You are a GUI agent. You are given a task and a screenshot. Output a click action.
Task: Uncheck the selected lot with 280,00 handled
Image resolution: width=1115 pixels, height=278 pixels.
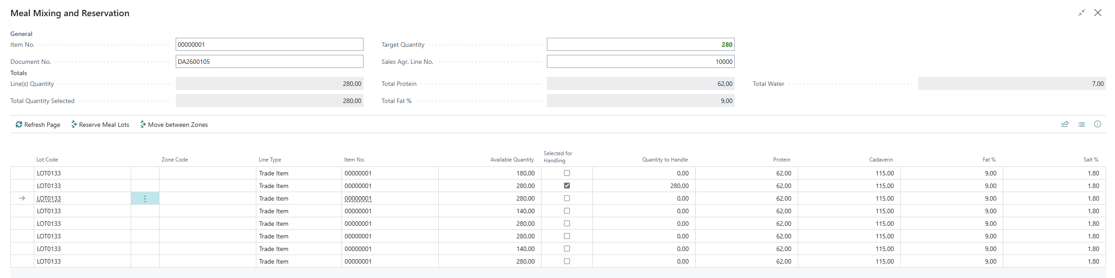[x=567, y=185]
